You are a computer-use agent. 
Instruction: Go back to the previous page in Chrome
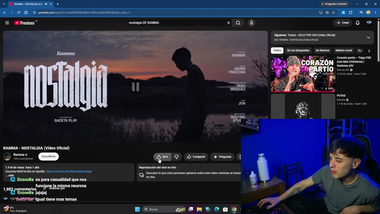pos(4,12)
